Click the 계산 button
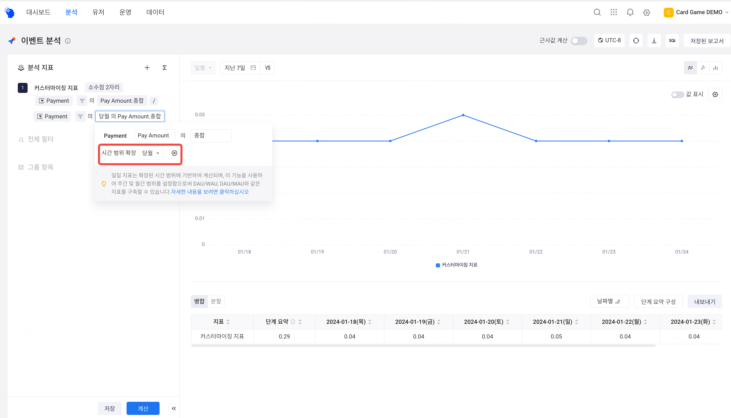Image resolution: width=731 pixels, height=418 pixels. 143,408
